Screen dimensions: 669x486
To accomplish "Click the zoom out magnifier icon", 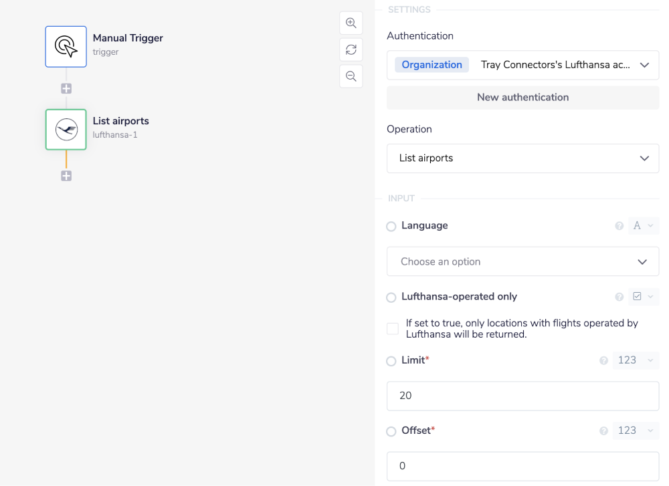I will pos(351,76).
